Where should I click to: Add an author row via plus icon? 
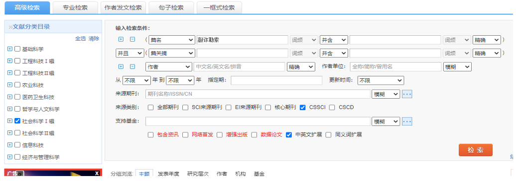121,66
